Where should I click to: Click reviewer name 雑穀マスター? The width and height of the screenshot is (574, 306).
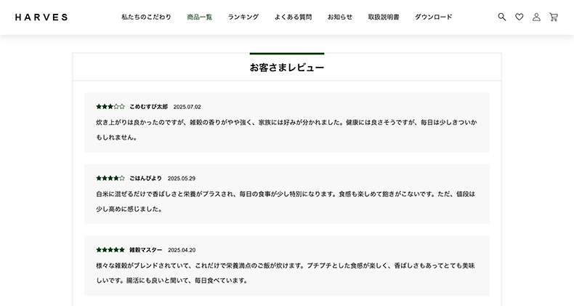pyautogui.click(x=146, y=250)
